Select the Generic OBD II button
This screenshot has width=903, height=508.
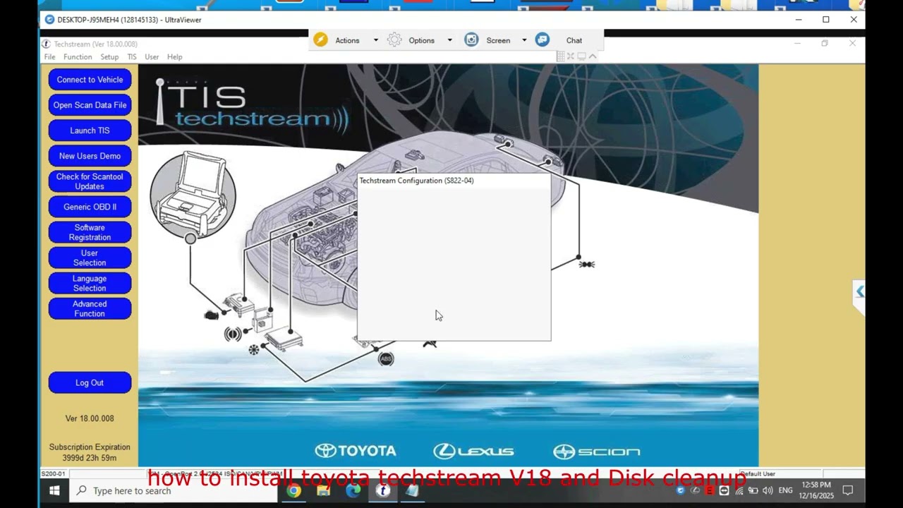(x=90, y=207)
